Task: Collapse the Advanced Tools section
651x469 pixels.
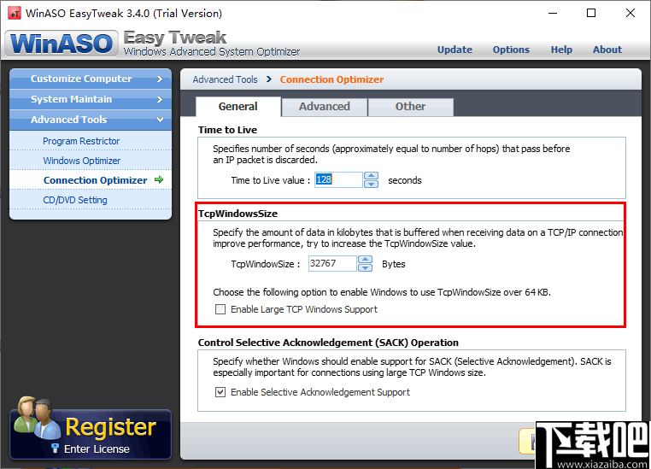Action: click(x=91, y=120)
